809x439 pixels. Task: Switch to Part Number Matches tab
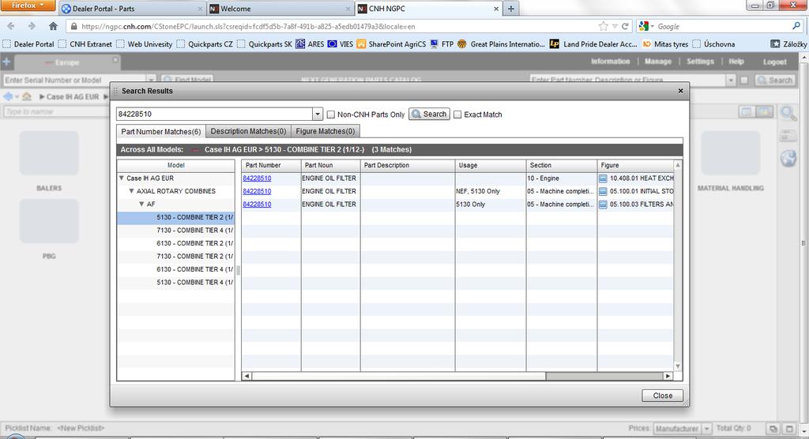(161, 132)
